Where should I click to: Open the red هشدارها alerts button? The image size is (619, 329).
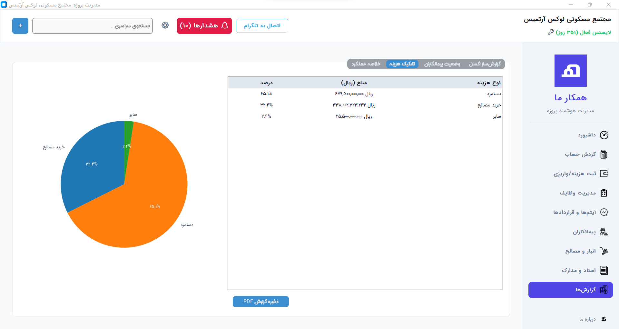click(204, 26)
